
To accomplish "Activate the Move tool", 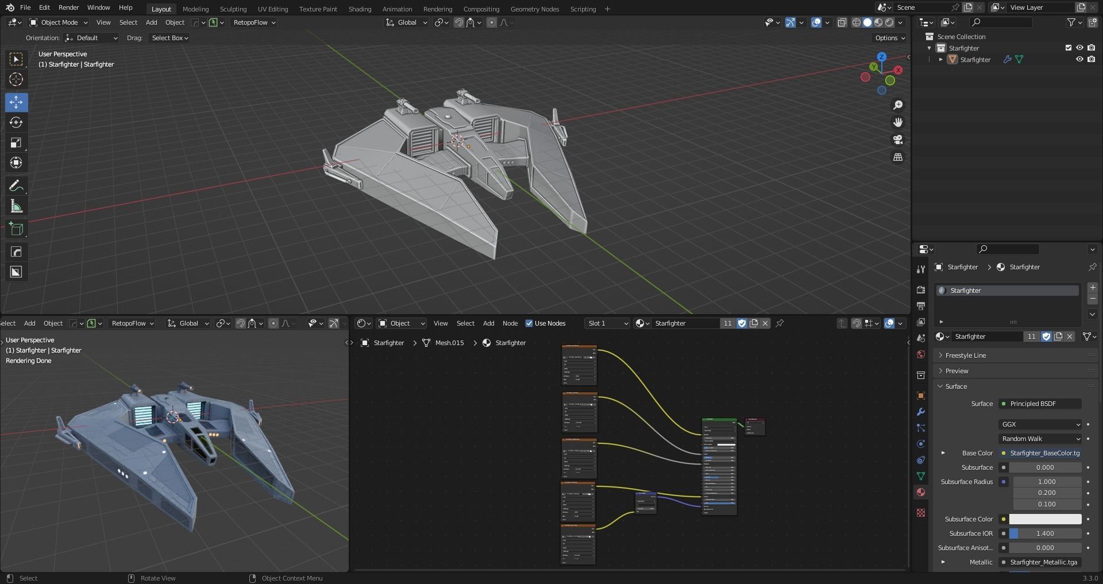I will (16, 102).
